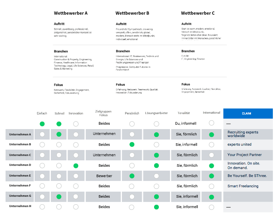Click the Wettbewerber B heading
The height and width of the screenshot is (215, 278).
[x=132, y=13]
